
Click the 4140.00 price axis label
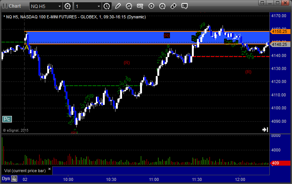point(279,55)
